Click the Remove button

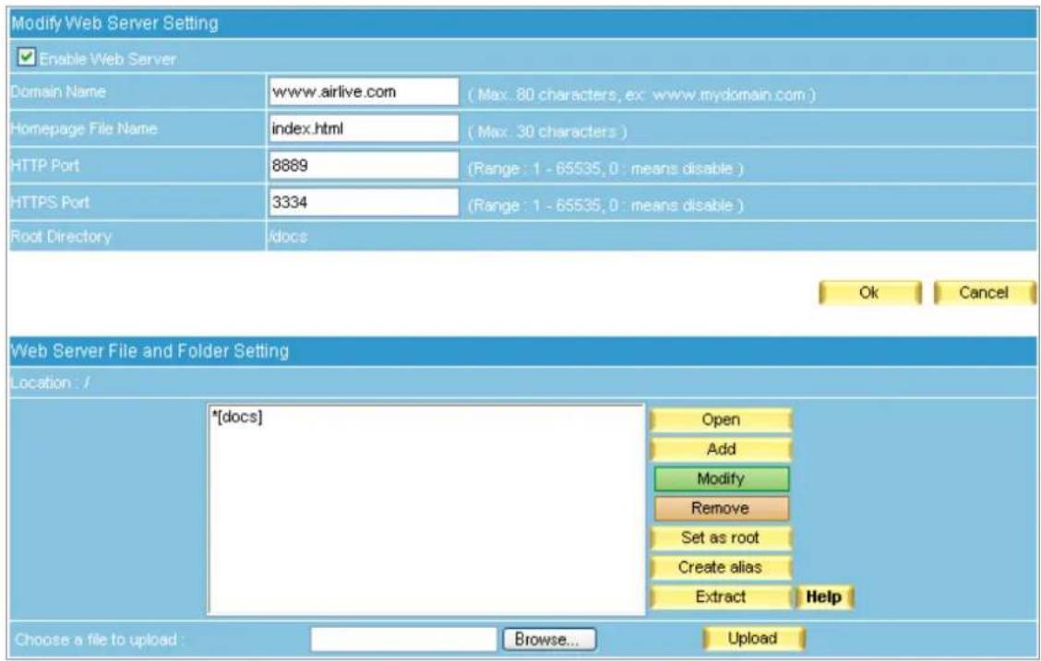point(721,509)
